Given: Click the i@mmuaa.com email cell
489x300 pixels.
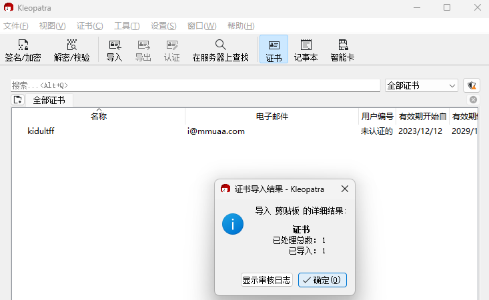Looking at the screenshot, I should [215, 131].
